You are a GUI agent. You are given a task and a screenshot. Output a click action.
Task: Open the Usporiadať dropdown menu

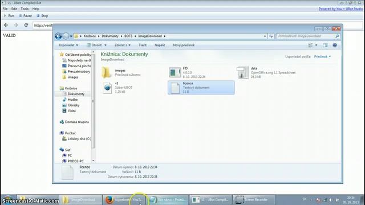[x=68, y=45]
